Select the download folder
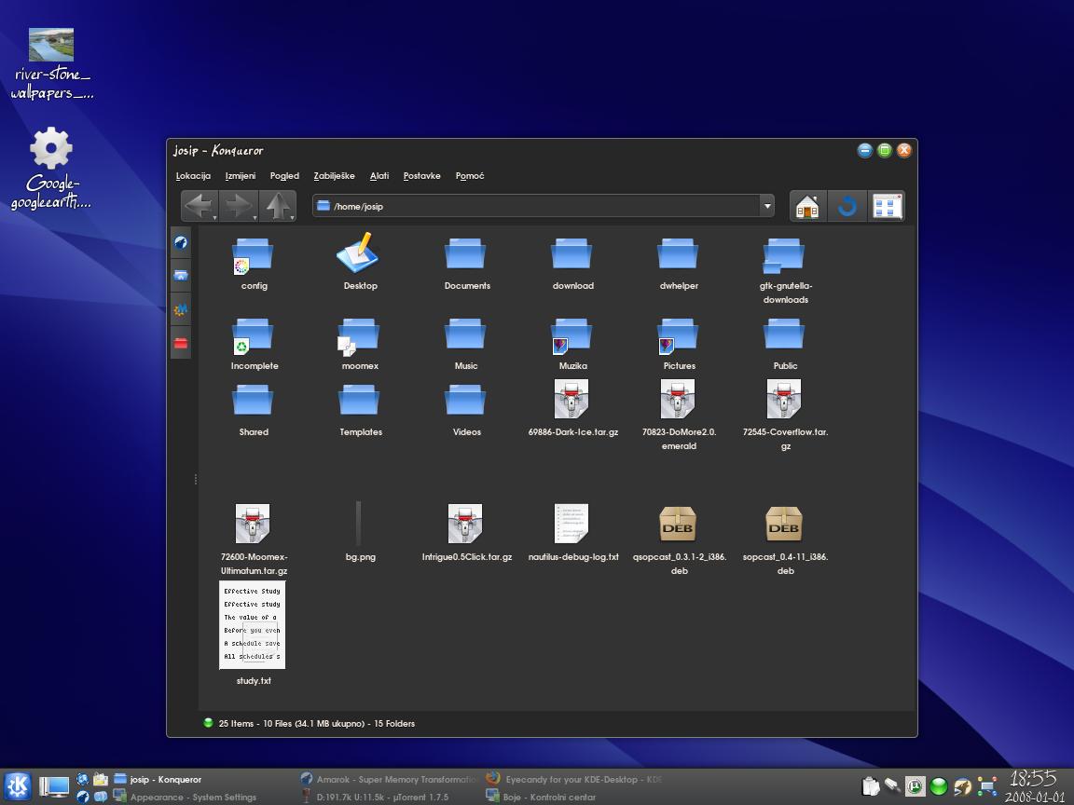Viewport: 1074px width, 805px height. point(572,263)
